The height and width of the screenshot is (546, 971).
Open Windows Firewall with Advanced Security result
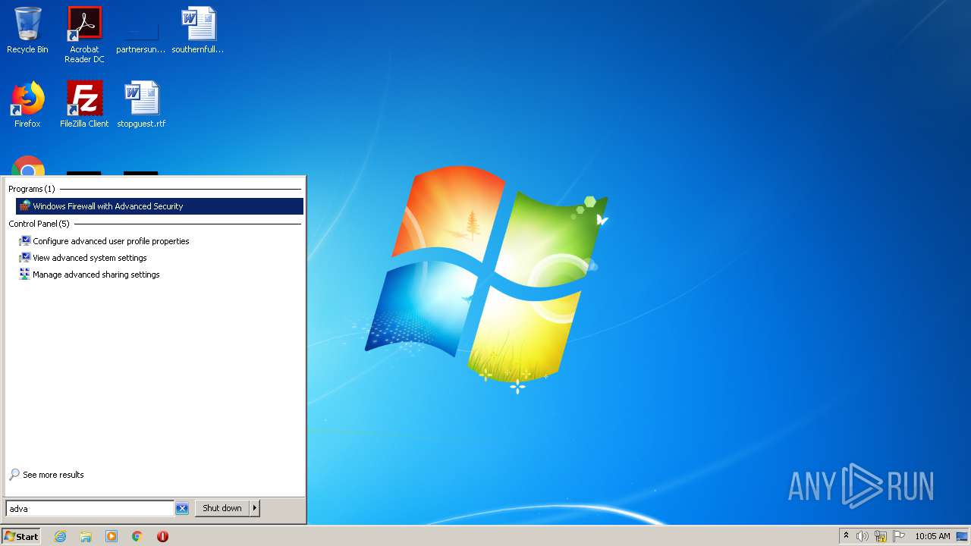click(159, 206)
